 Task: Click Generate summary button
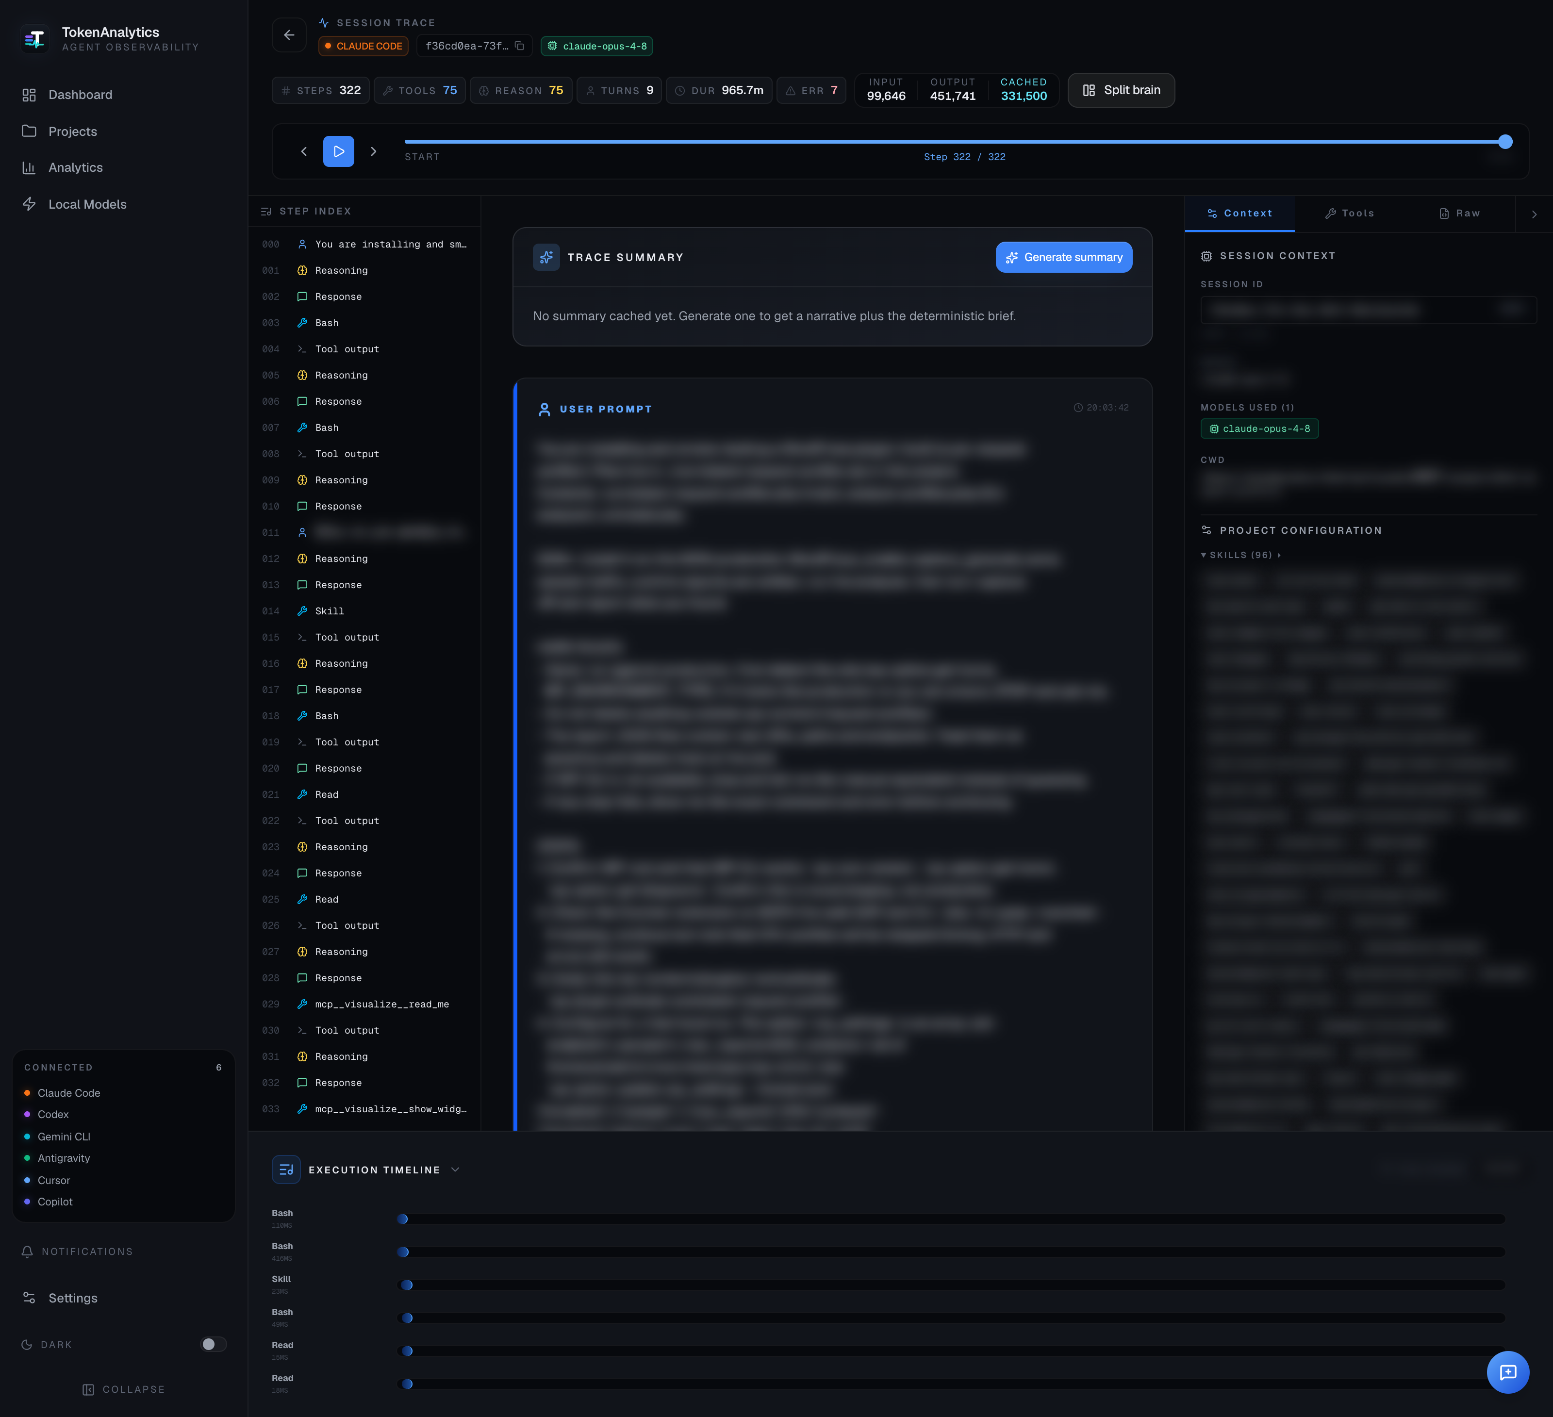(x=1064, y=257)
